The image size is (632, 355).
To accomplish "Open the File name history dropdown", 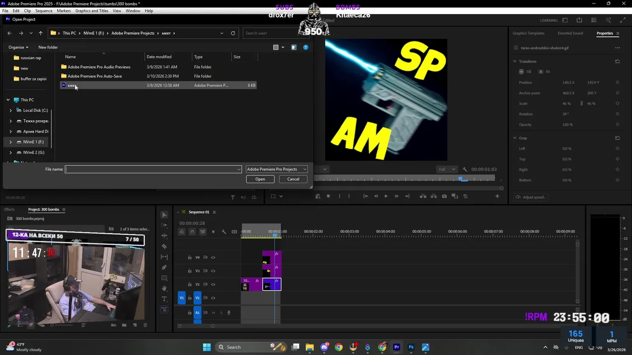I will (239, 169).
